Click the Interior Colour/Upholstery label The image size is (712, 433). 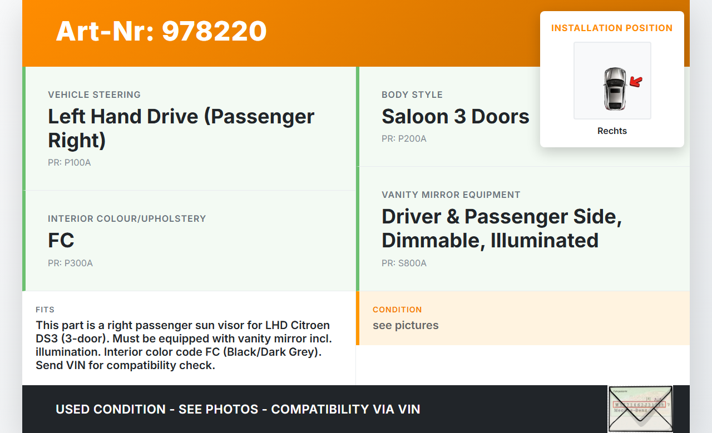click(x=127, y=218)
